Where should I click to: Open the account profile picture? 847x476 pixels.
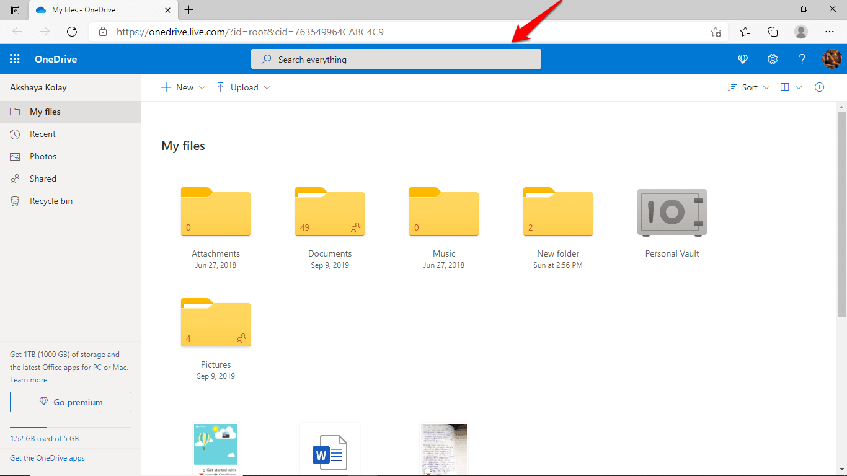coord(832,59)
